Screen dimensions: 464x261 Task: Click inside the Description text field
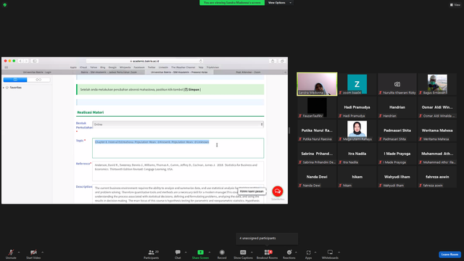[178, 194]
